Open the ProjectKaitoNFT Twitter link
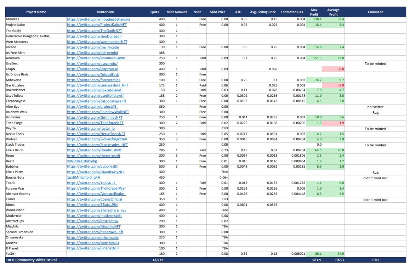Image resolution: width=410 pixels, height=270 pixels. [x=97, y=25]
